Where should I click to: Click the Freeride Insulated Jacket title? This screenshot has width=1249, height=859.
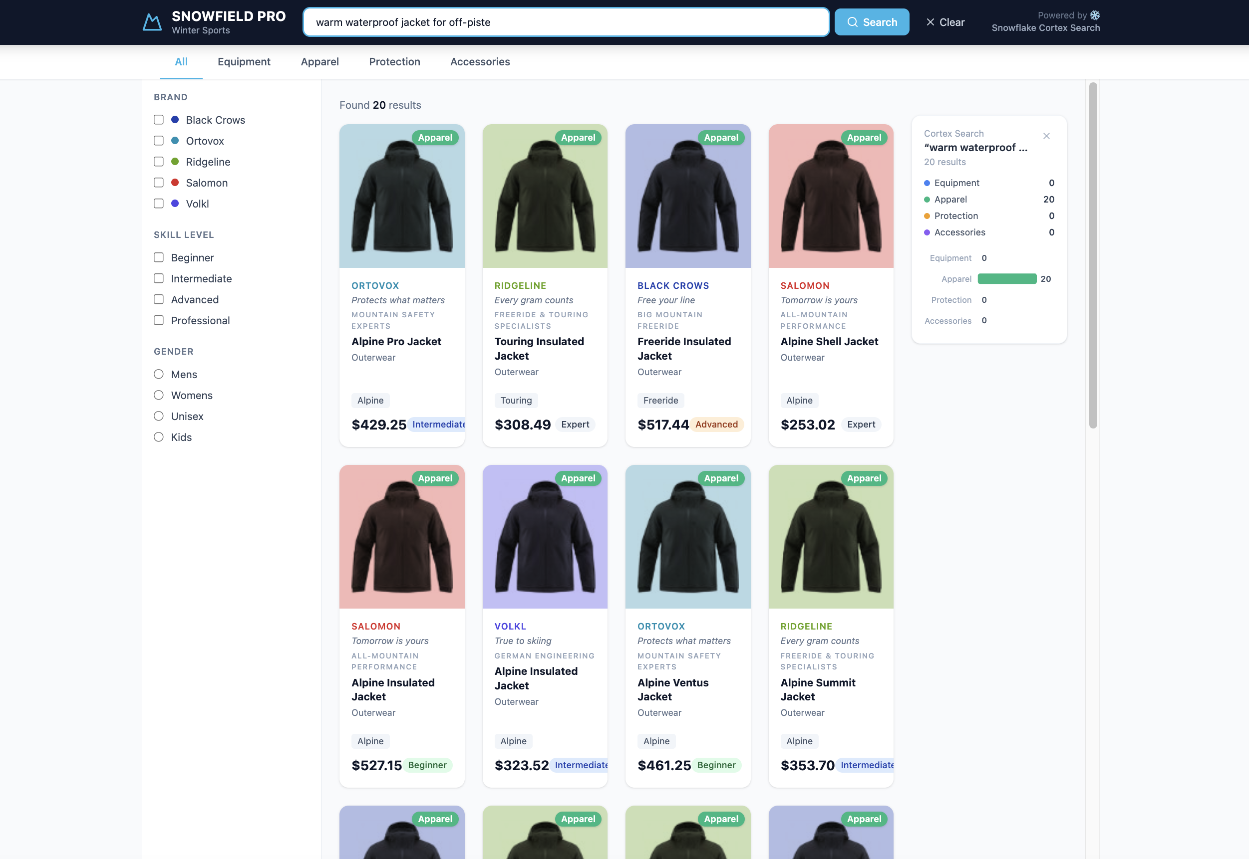coord(684,349)
